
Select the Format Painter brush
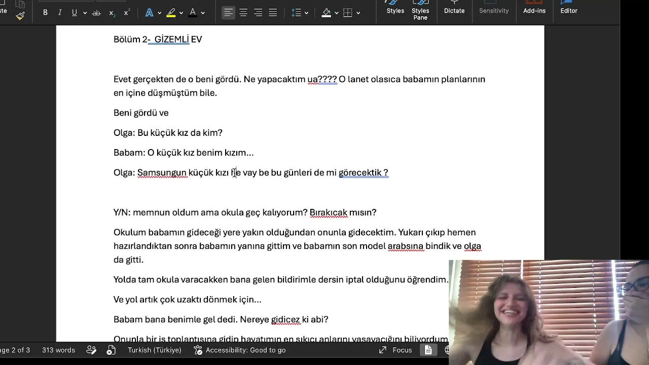click(x=20, y=16)
